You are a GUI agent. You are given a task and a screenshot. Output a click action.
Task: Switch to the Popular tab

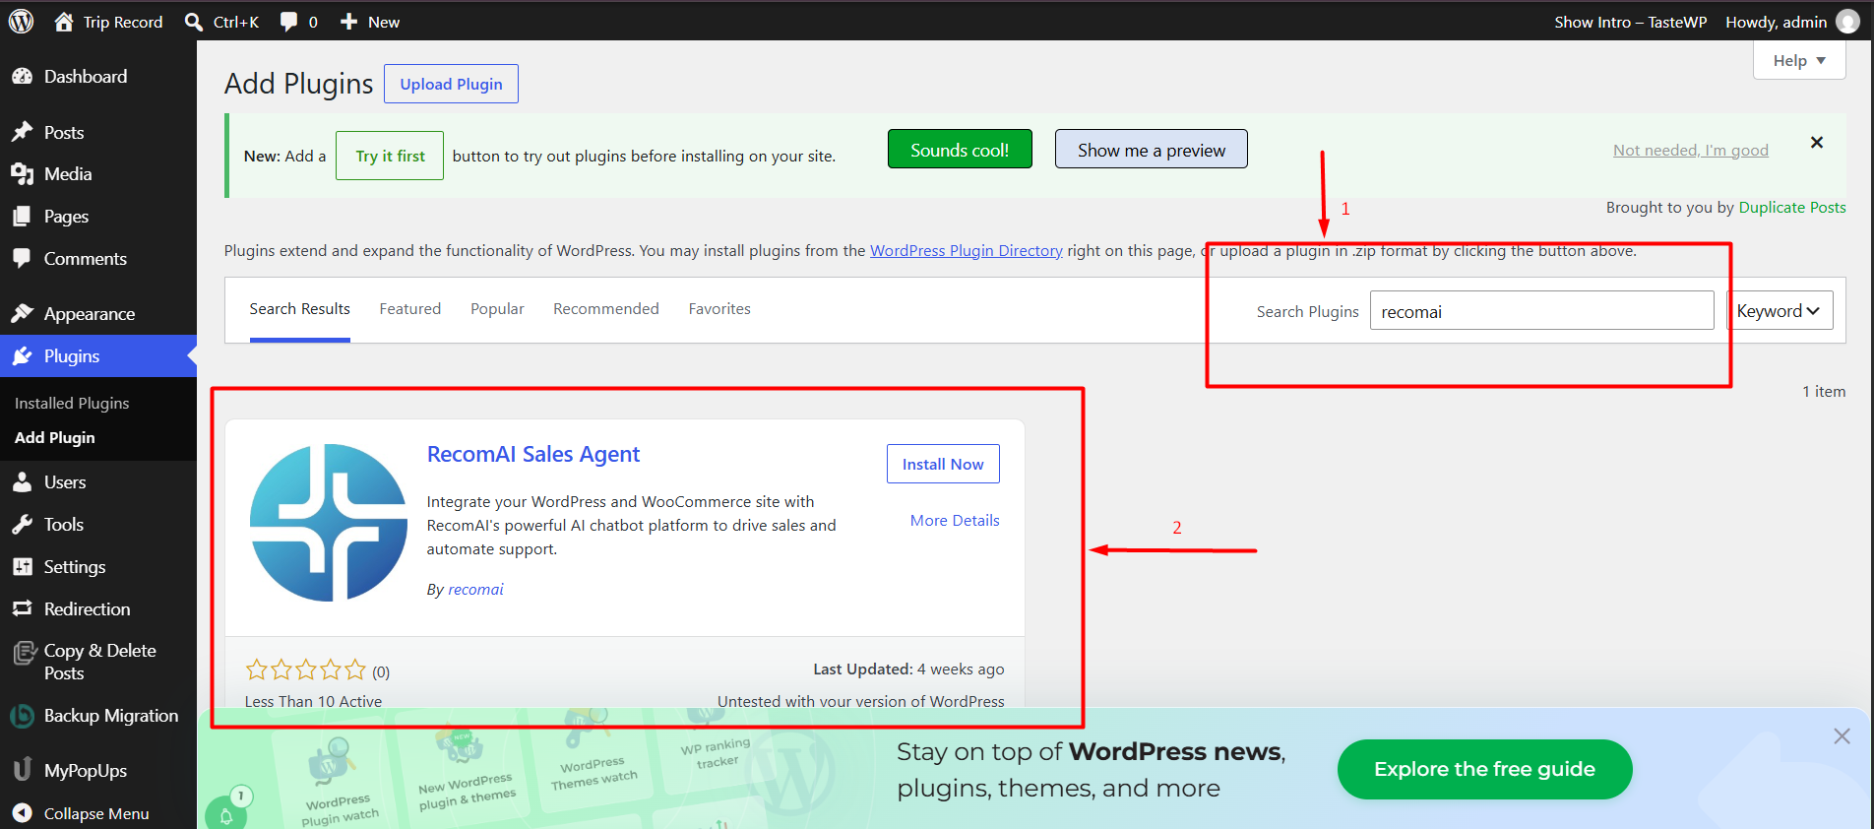coord(497,309)
